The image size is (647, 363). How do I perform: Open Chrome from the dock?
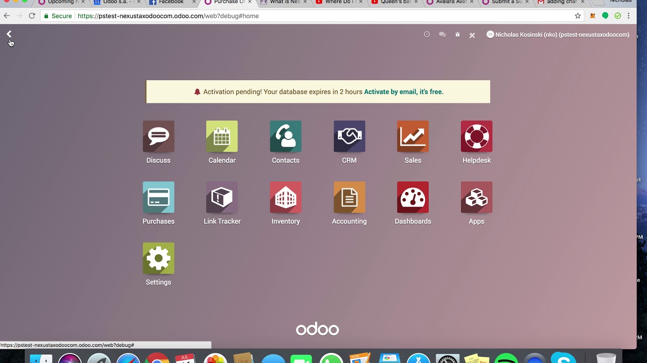pyautogui.click(x=157, y=358)
